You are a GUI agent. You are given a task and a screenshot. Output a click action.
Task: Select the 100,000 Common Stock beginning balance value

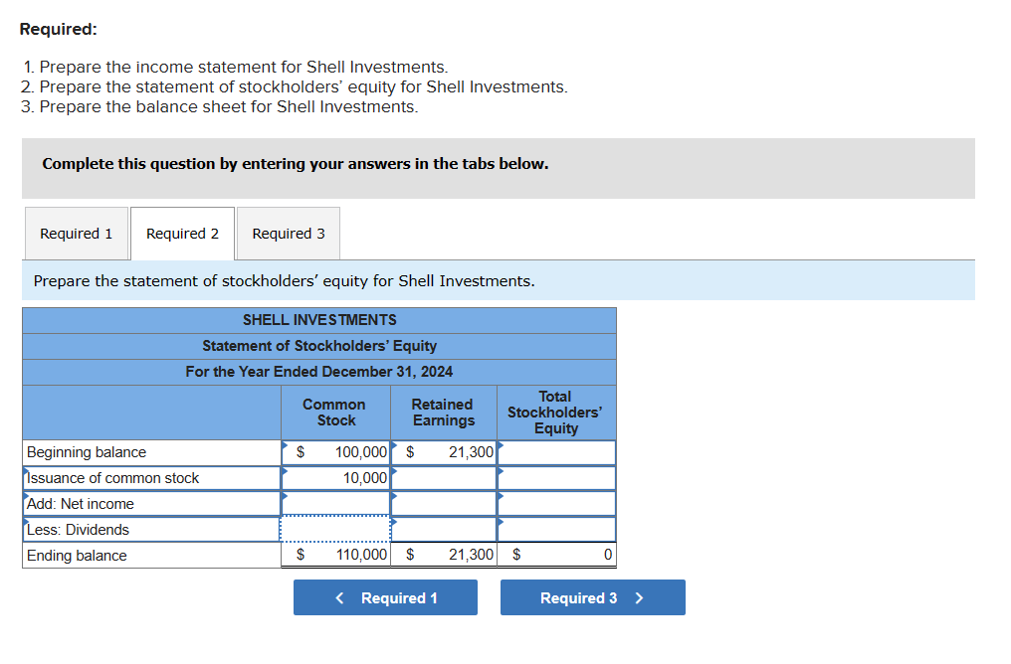pos(335,451)
